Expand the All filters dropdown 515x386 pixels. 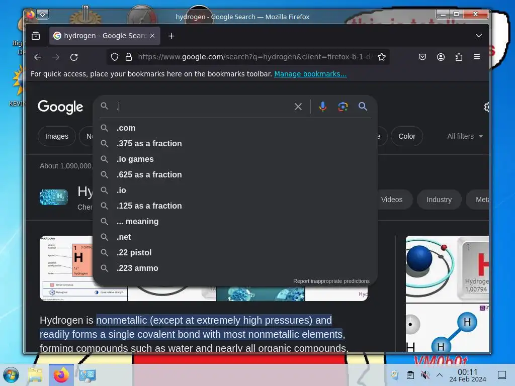pyautogui.click(x=465, y=136)
